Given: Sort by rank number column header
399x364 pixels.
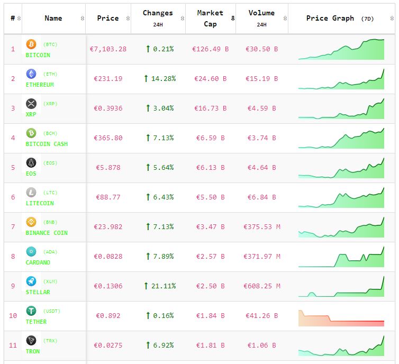Looking at the screenshot, I should (13, 18).
